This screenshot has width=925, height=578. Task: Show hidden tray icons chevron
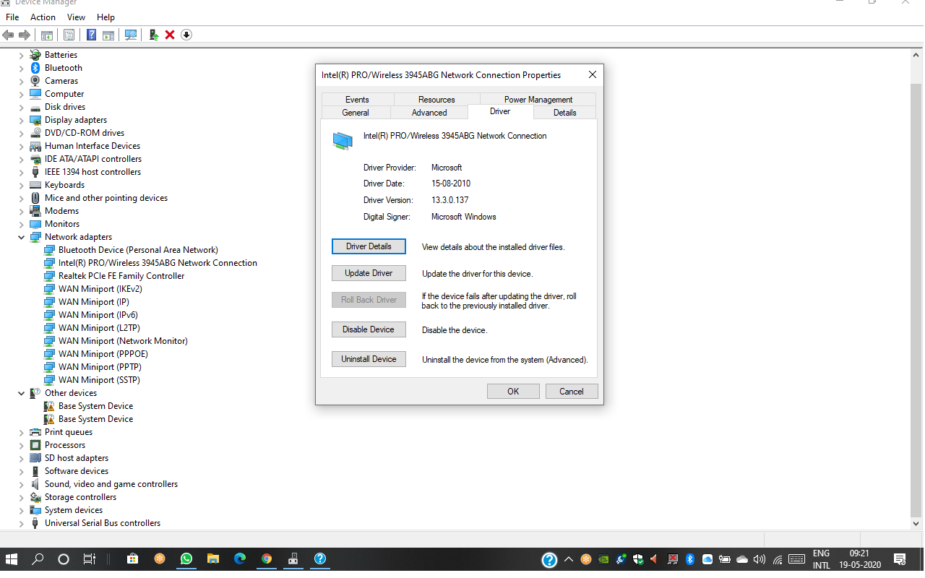(x=569, y=559)
